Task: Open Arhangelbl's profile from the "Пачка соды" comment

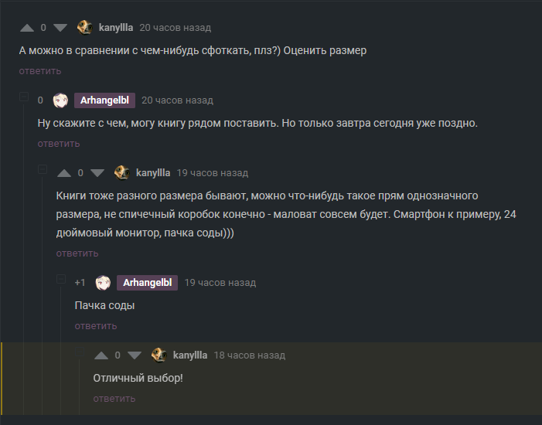Action: [x=147, y=283]
